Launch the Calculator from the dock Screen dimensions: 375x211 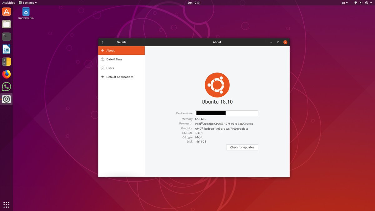[7, 62]
